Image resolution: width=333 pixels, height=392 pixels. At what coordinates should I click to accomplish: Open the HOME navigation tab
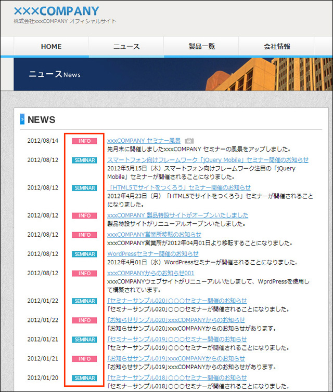tap(51, 47)
